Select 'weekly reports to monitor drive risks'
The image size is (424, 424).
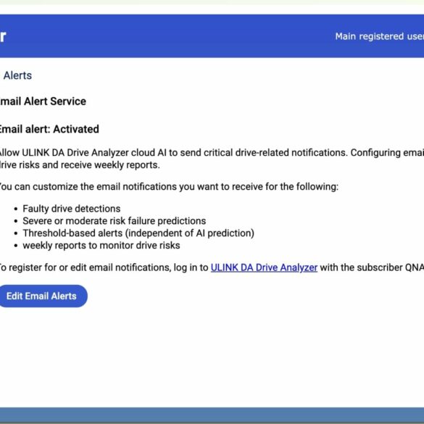[101, 245]
